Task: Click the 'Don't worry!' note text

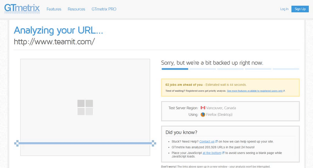Action: pos(216,166)
